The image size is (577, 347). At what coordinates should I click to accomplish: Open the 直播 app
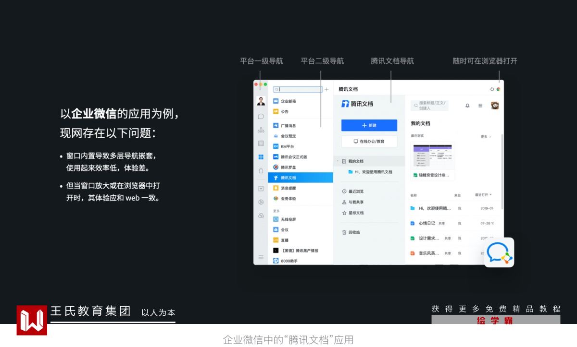tap(301, 240)
